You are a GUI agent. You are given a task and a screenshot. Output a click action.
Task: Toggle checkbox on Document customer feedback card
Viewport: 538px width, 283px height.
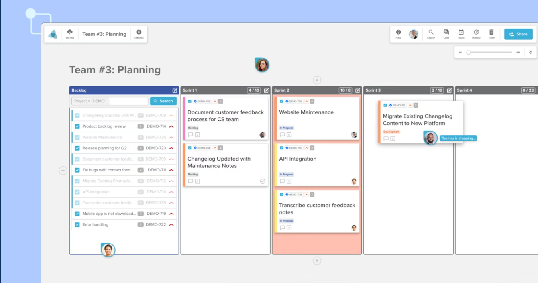point(190,102)
